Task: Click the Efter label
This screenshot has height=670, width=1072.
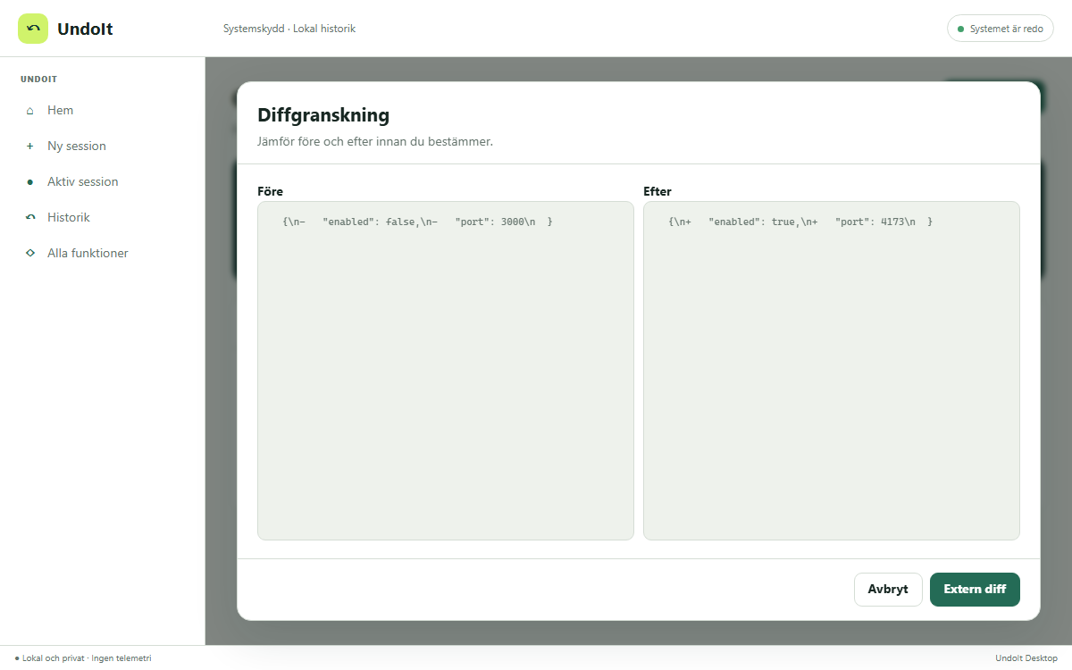Action: 657,191
